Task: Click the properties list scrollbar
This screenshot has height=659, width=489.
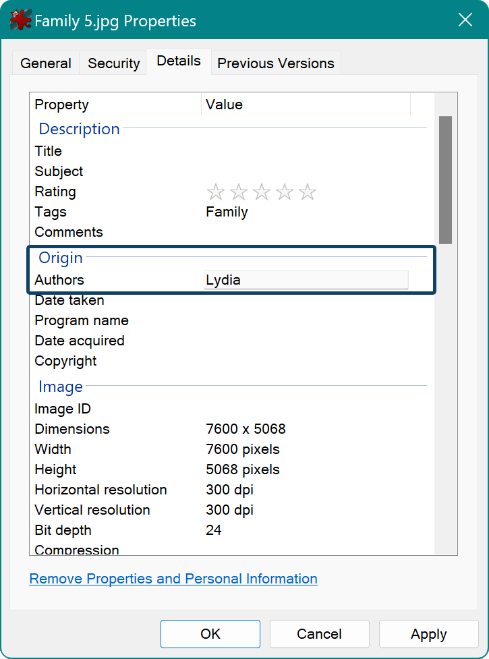Action: pyautogui.click(x=446, y=179)
